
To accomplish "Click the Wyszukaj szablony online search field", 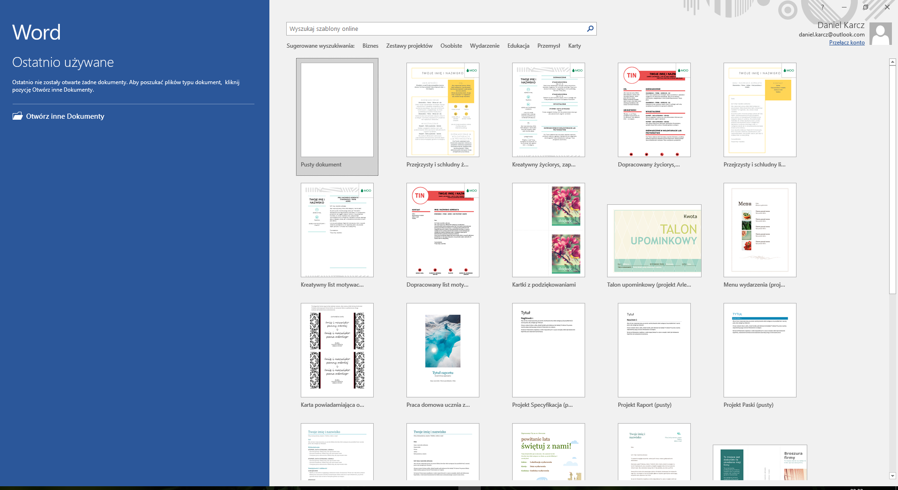I will [435, 29].
